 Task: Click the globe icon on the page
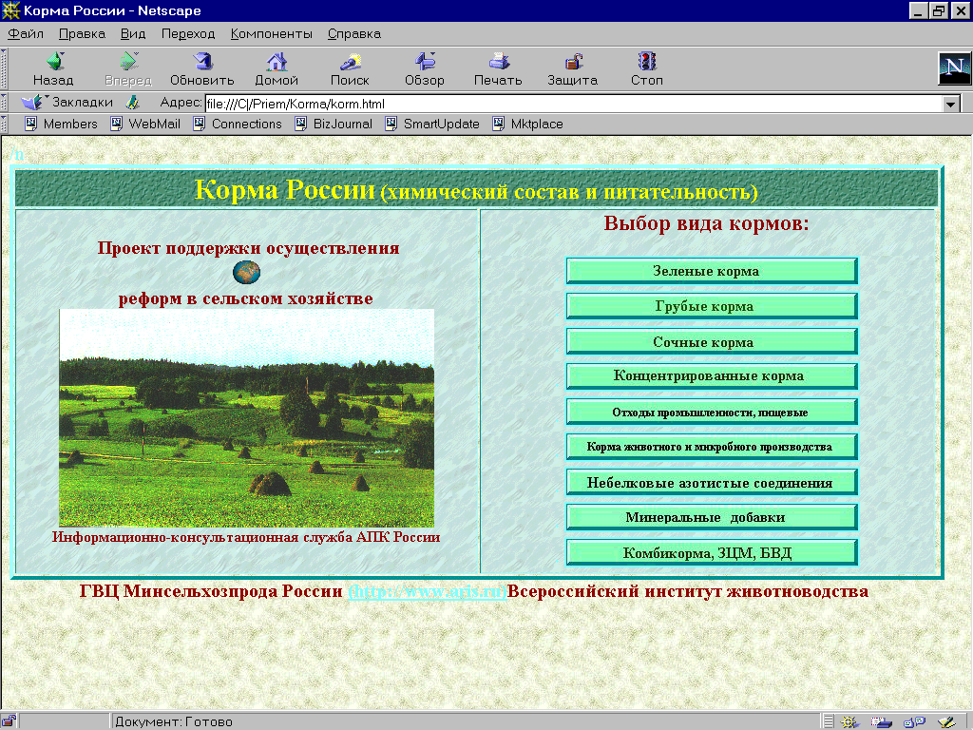[246, 273]
